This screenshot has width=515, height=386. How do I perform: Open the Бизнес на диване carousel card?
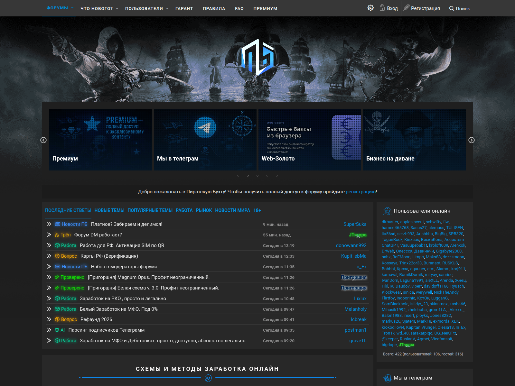point(414,140)
